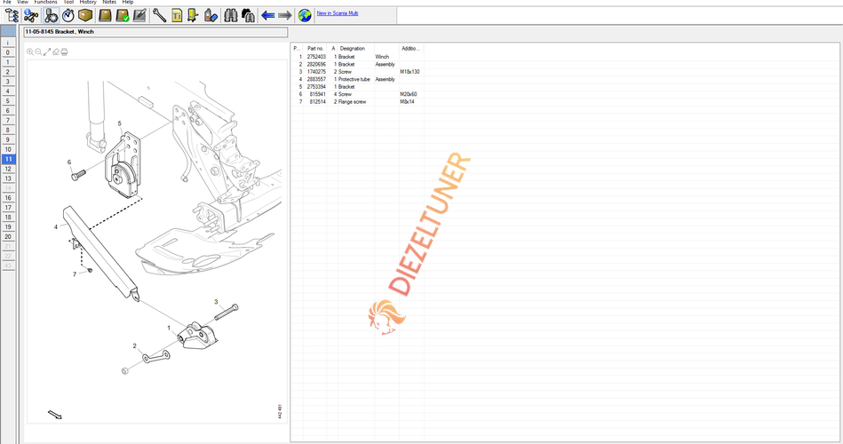Select part row 2752403 Bracket Winch
The height and width of the screenshot is (444, 843).
click(x=357, y=57)
